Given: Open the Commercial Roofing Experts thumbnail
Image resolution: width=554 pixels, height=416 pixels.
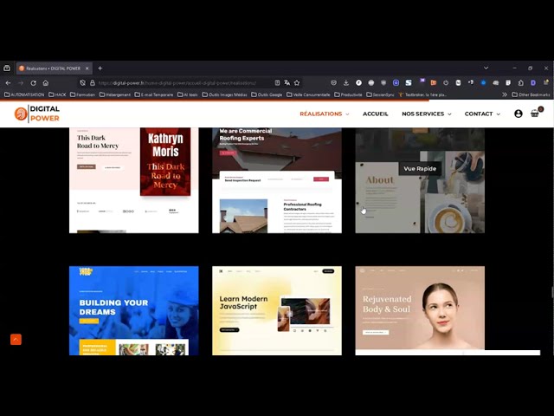Looking at the screenshot, I should tap(277, 180).
